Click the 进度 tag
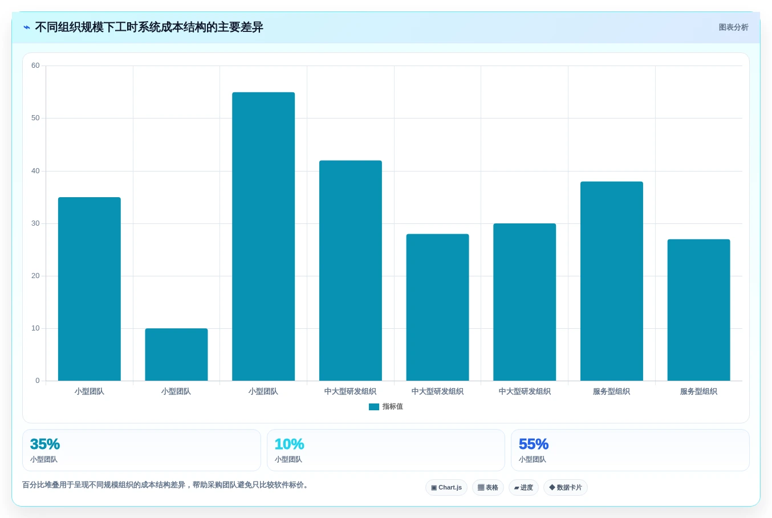 click(x=523, y=488)
